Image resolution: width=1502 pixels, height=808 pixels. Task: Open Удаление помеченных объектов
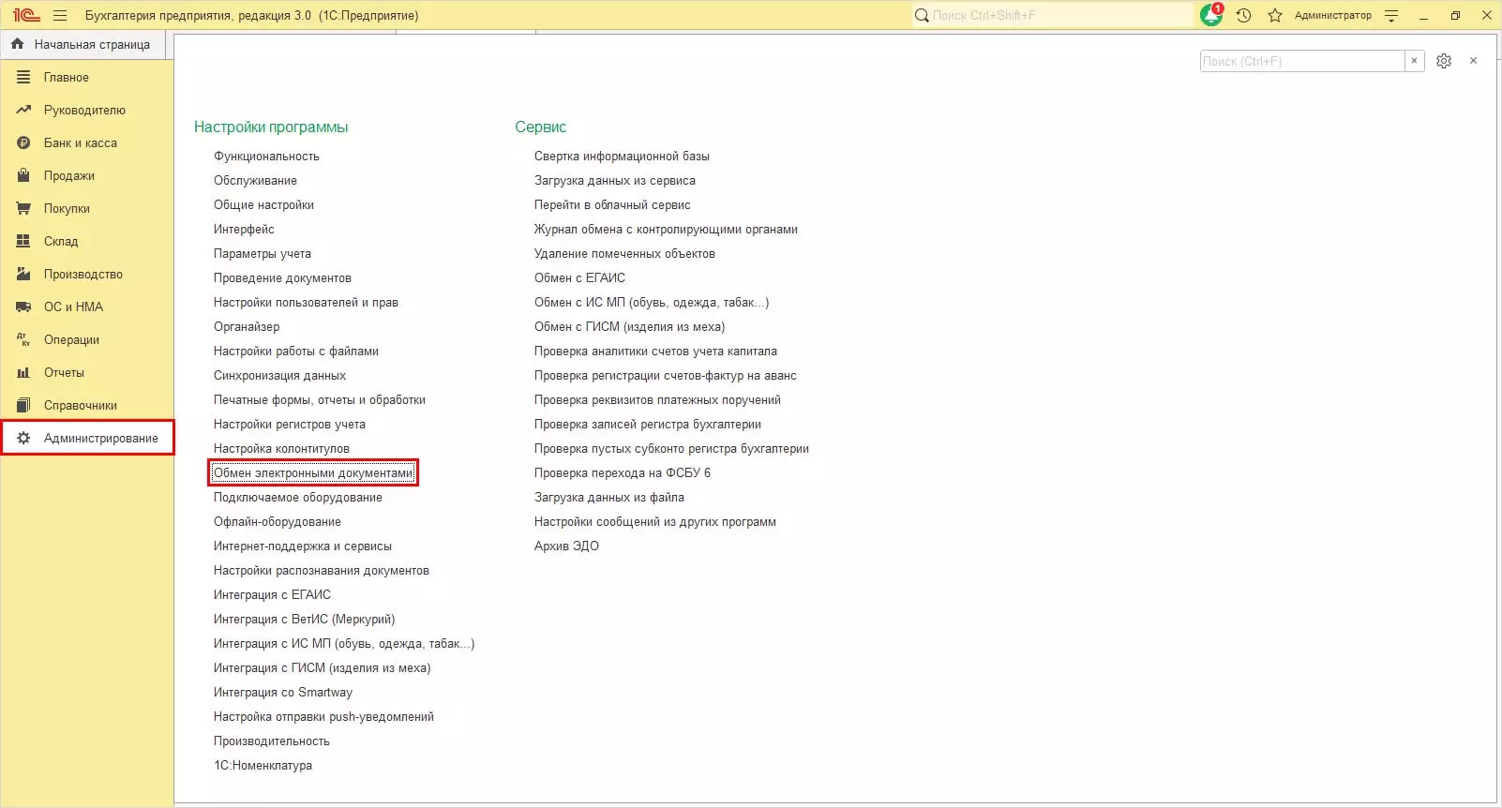tap(624, 253)
